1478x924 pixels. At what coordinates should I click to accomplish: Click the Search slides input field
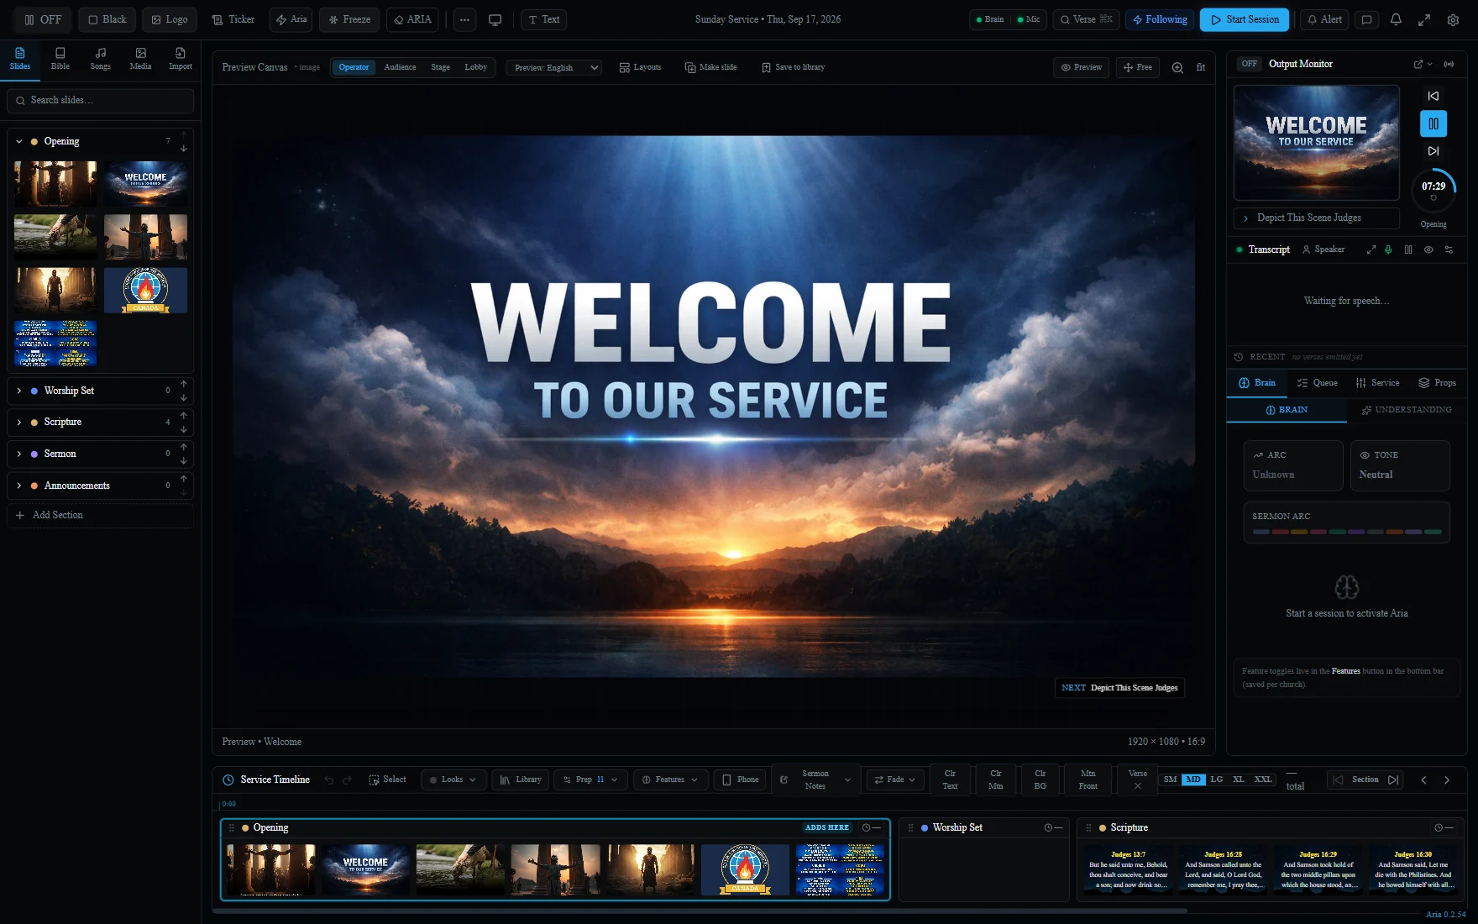click(101, 100)
